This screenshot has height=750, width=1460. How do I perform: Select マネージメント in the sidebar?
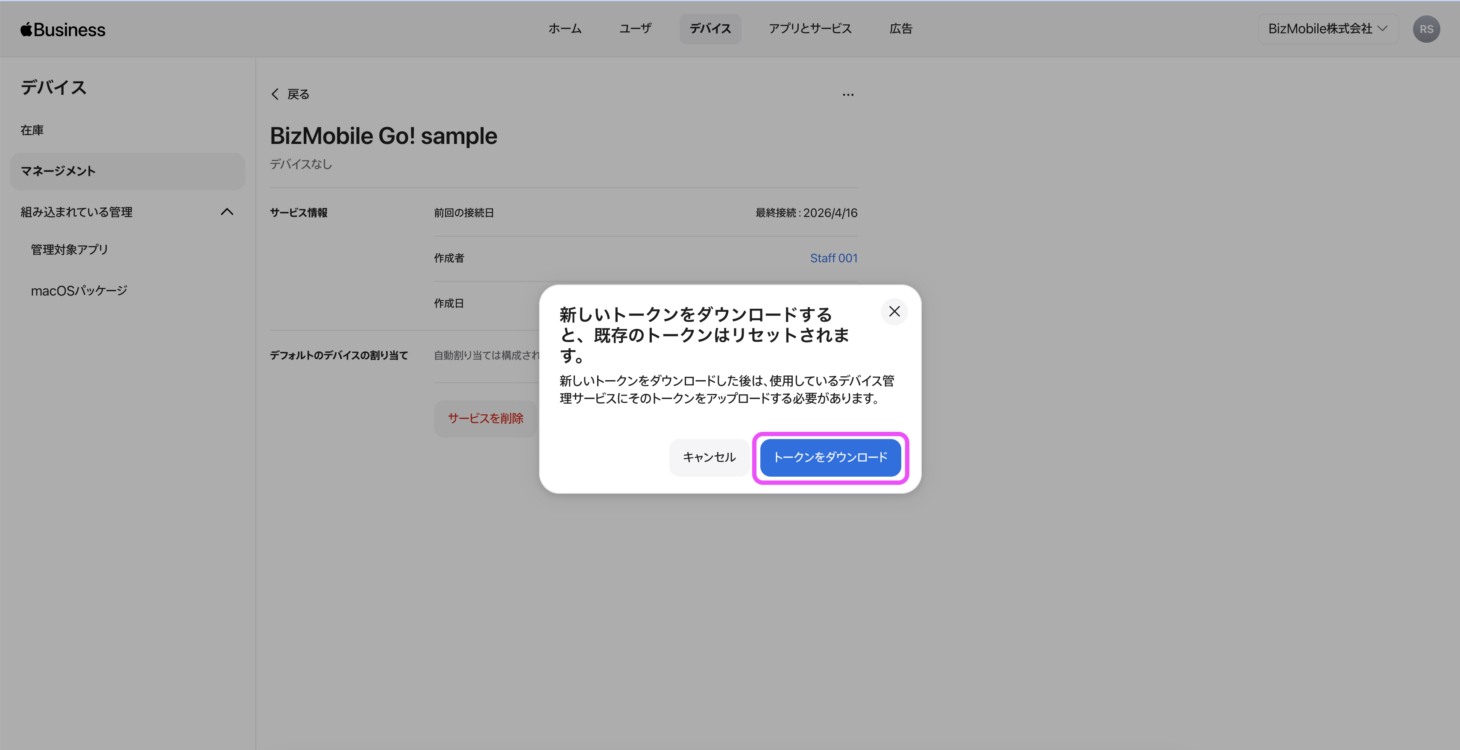point(58,171)
